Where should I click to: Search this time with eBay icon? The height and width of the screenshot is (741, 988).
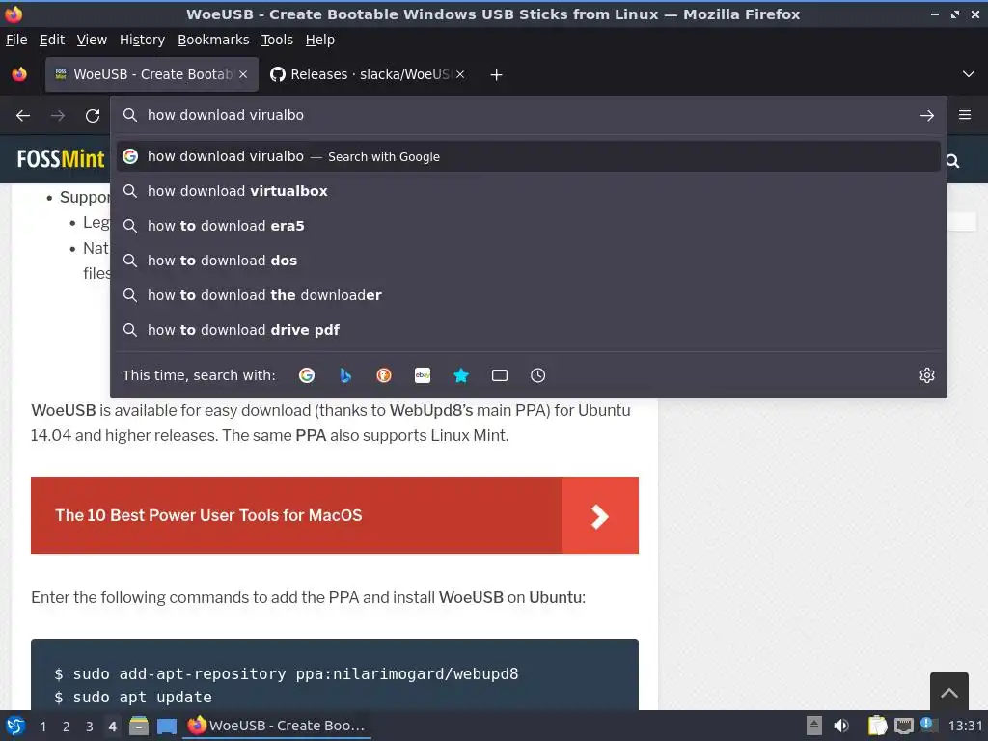[x=423, y=375]
